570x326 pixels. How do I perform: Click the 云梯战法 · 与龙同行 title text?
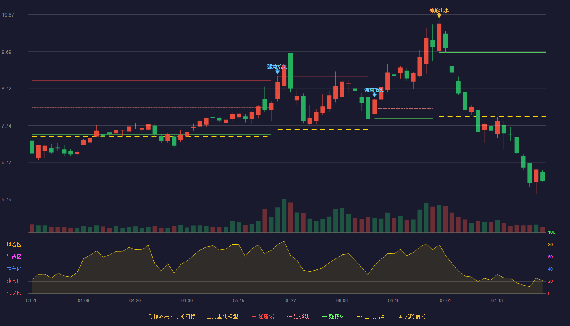(x=171, y=316)
